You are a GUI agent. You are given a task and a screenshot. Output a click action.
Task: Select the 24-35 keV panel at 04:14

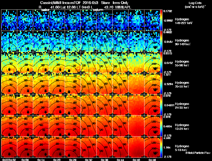(41, 105)
